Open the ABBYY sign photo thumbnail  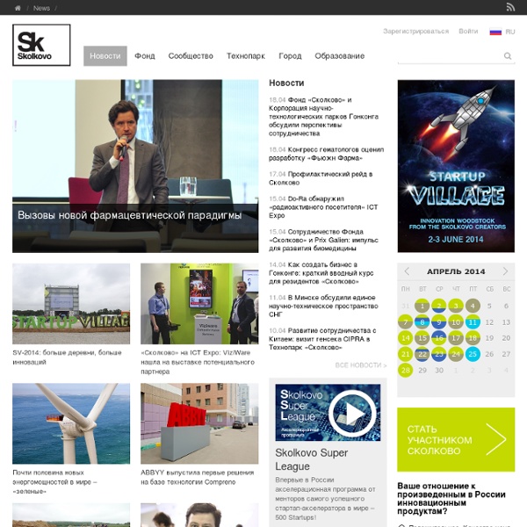point(199,423)
